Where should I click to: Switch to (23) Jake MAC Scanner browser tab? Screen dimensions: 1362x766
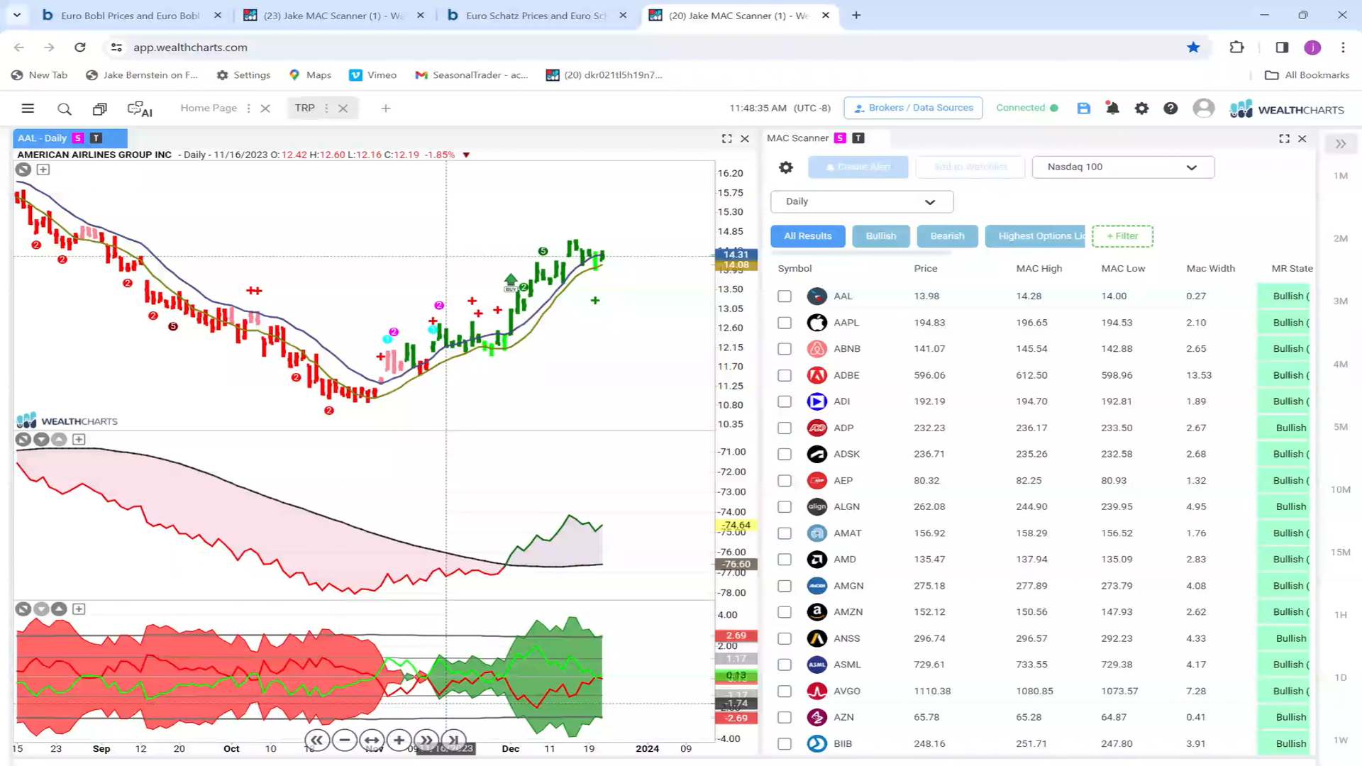tap(333, 15)
